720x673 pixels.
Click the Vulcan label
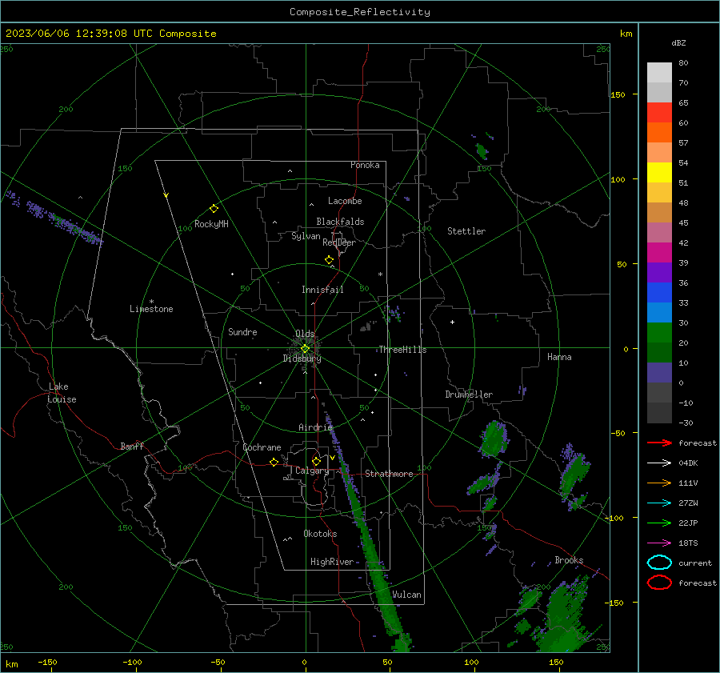pos(406,595)
